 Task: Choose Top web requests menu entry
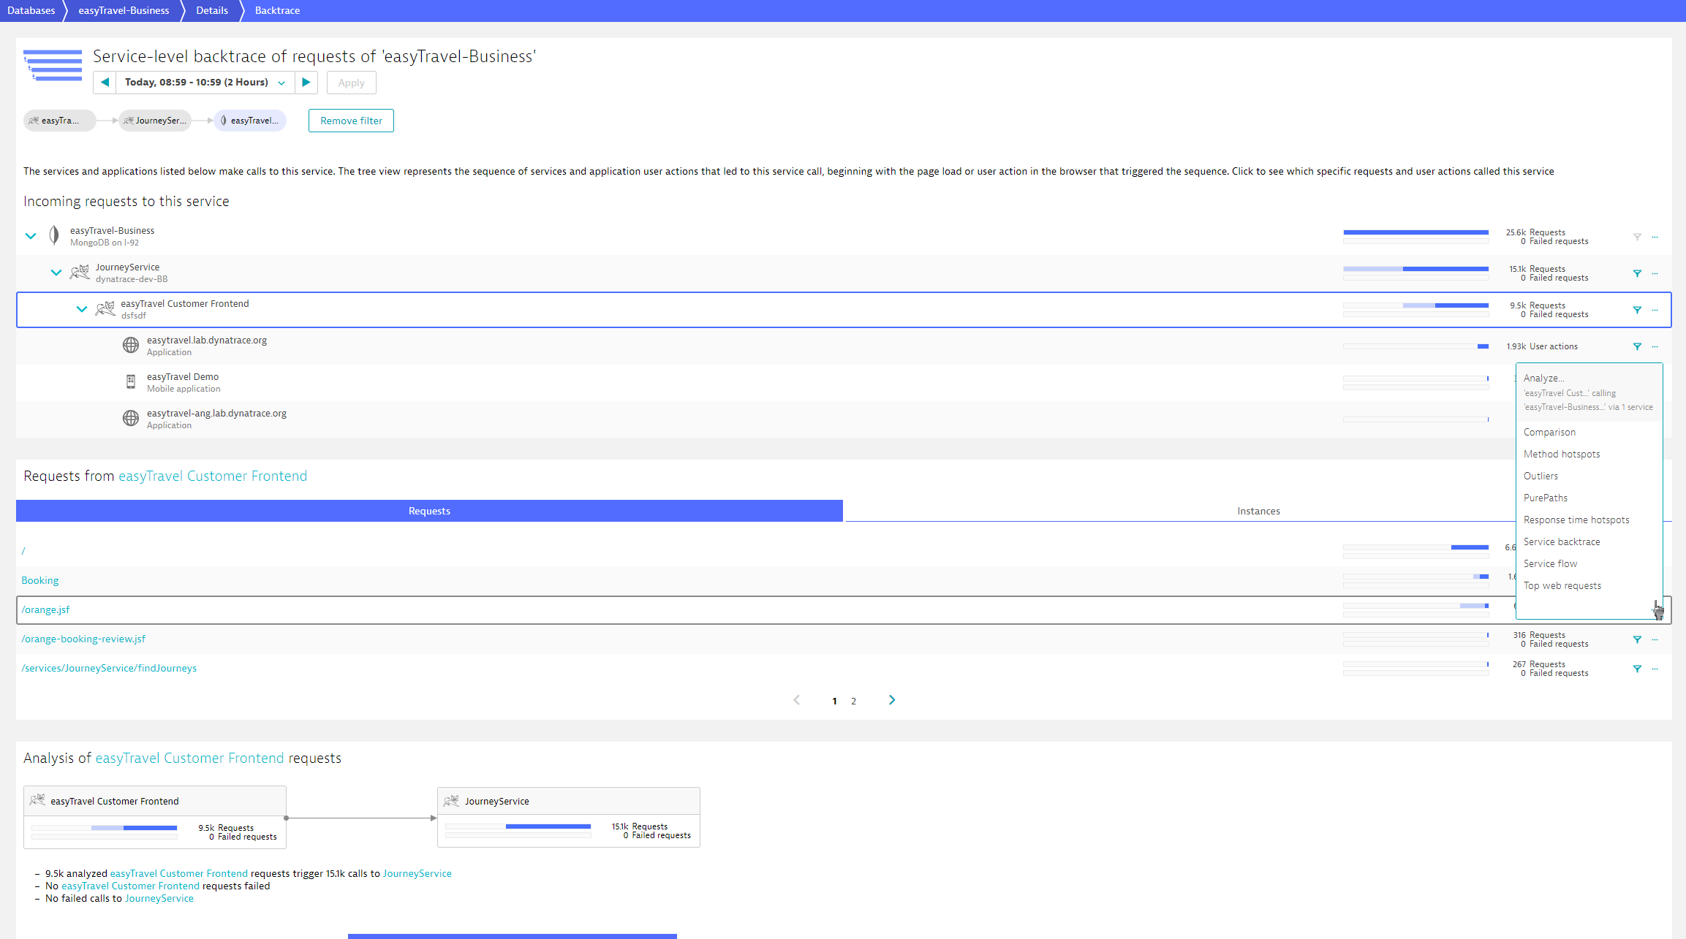[1562, 586]
